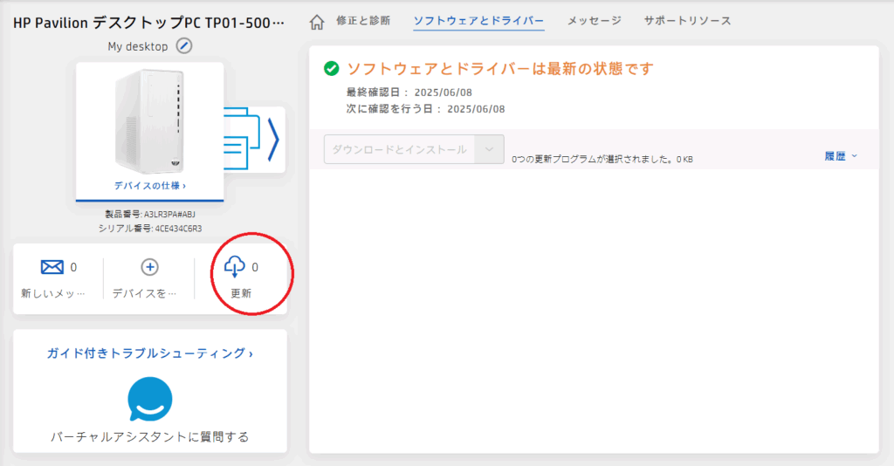The height and width of the screenshot is (466, 894).
Task: Click the デバイスを… label
Action: (x=144, y=293)
